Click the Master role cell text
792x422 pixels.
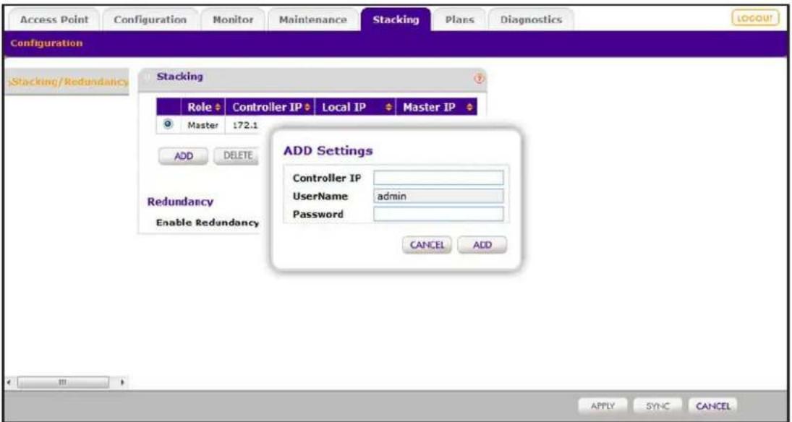(x=203, y=125)
